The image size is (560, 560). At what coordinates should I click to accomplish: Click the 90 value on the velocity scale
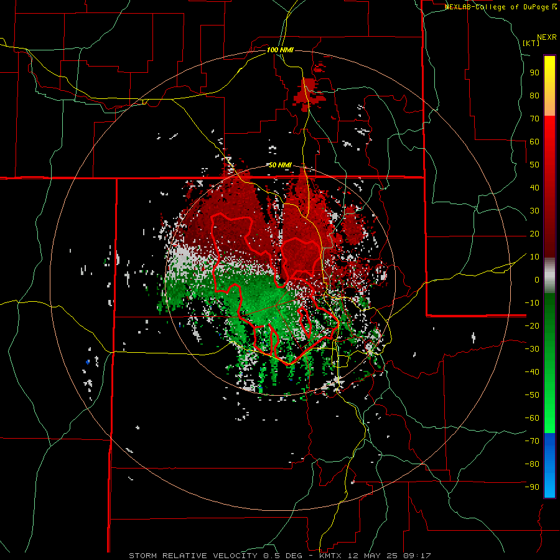click(534, 73)
